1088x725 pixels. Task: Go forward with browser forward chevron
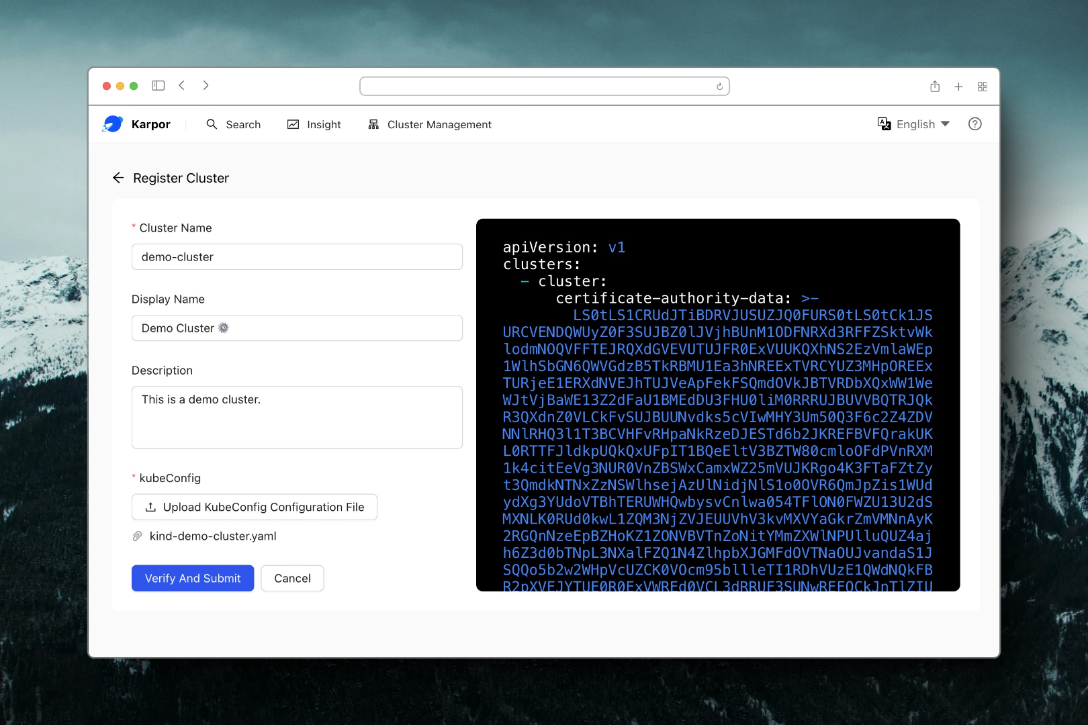tap(206, 86)
